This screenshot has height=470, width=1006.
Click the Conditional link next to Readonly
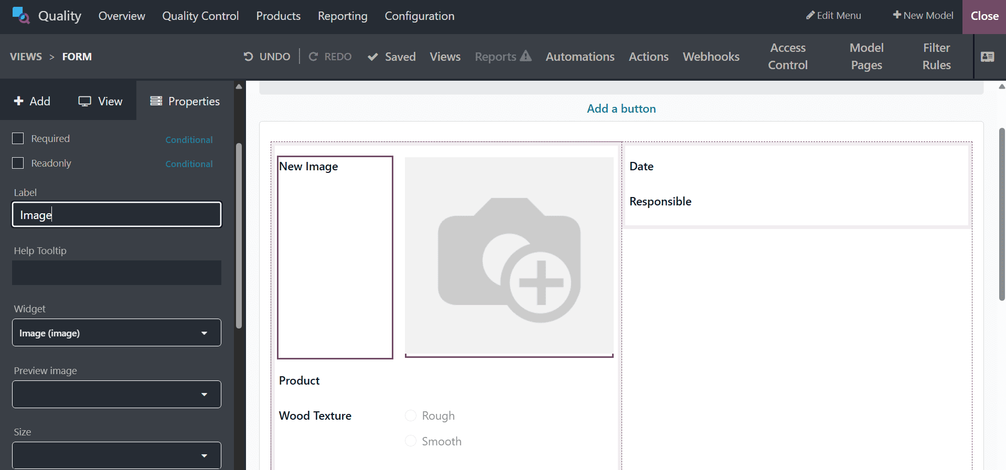pos(189,164)
